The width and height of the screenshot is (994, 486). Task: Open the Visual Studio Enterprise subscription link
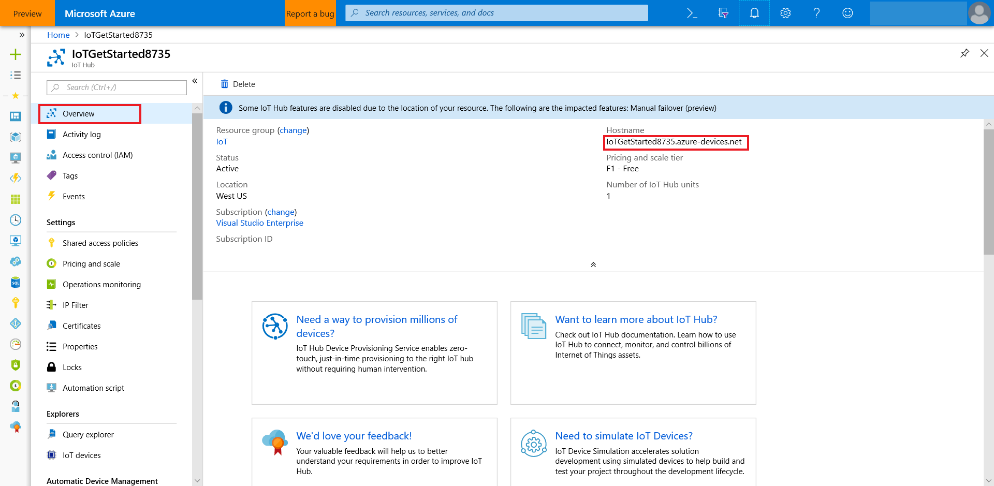pyautogui.click(x=259, y=223)
